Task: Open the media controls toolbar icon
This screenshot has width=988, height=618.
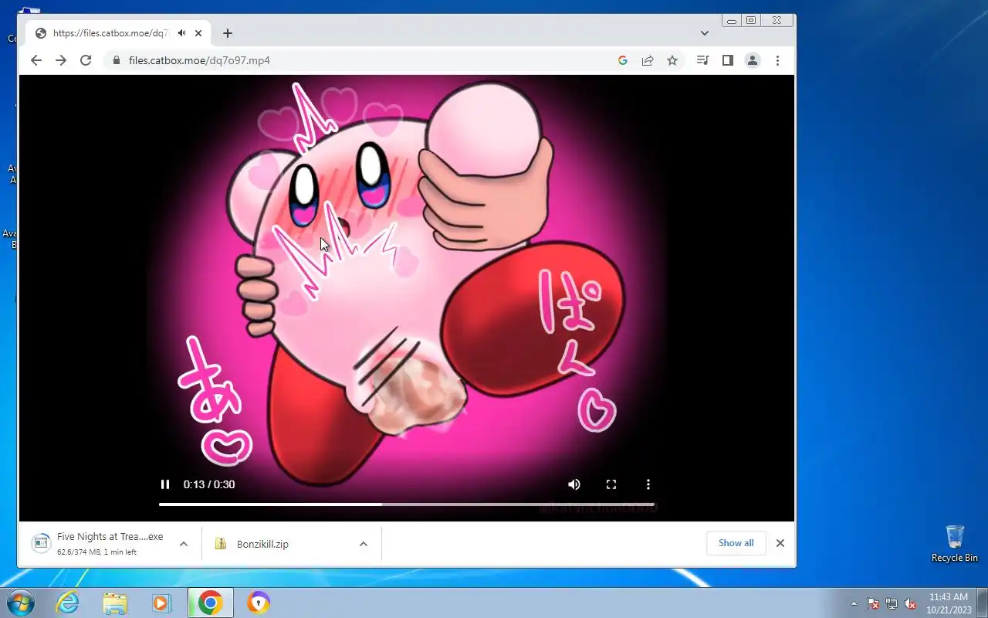Action: coord(702,60)
